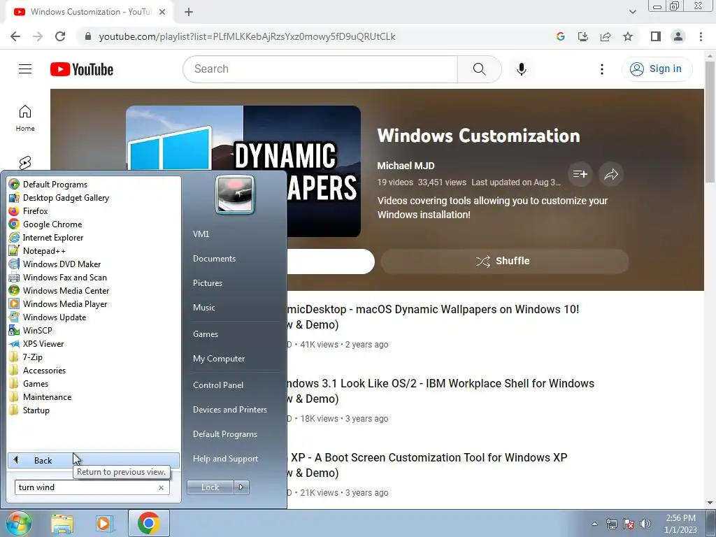View site information padlock icon
Image resolution: width=716 pixels, height=537 pixels.
(x=88, y=36)
